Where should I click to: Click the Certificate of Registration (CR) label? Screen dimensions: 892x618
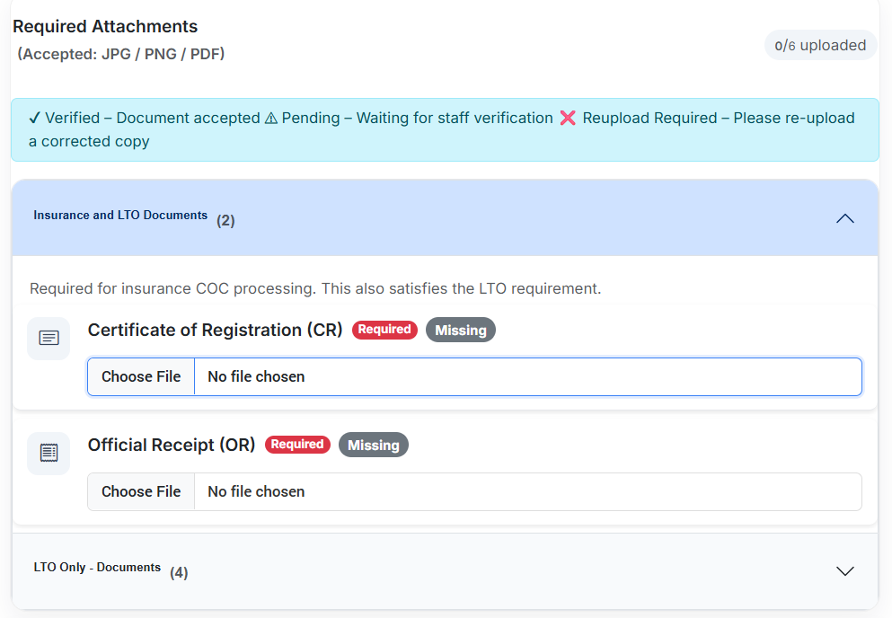click(x=215, y=330)
